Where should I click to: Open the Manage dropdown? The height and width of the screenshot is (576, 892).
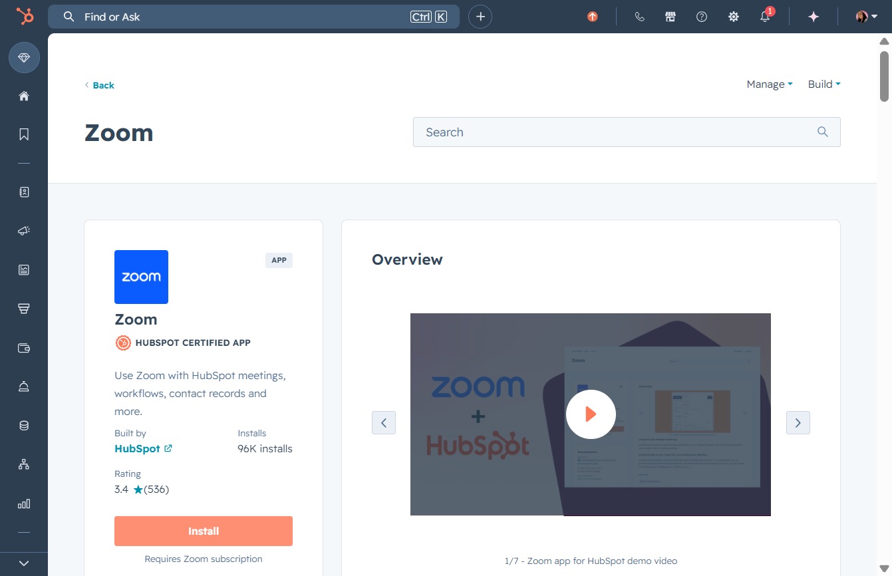[x=770, y=84]
